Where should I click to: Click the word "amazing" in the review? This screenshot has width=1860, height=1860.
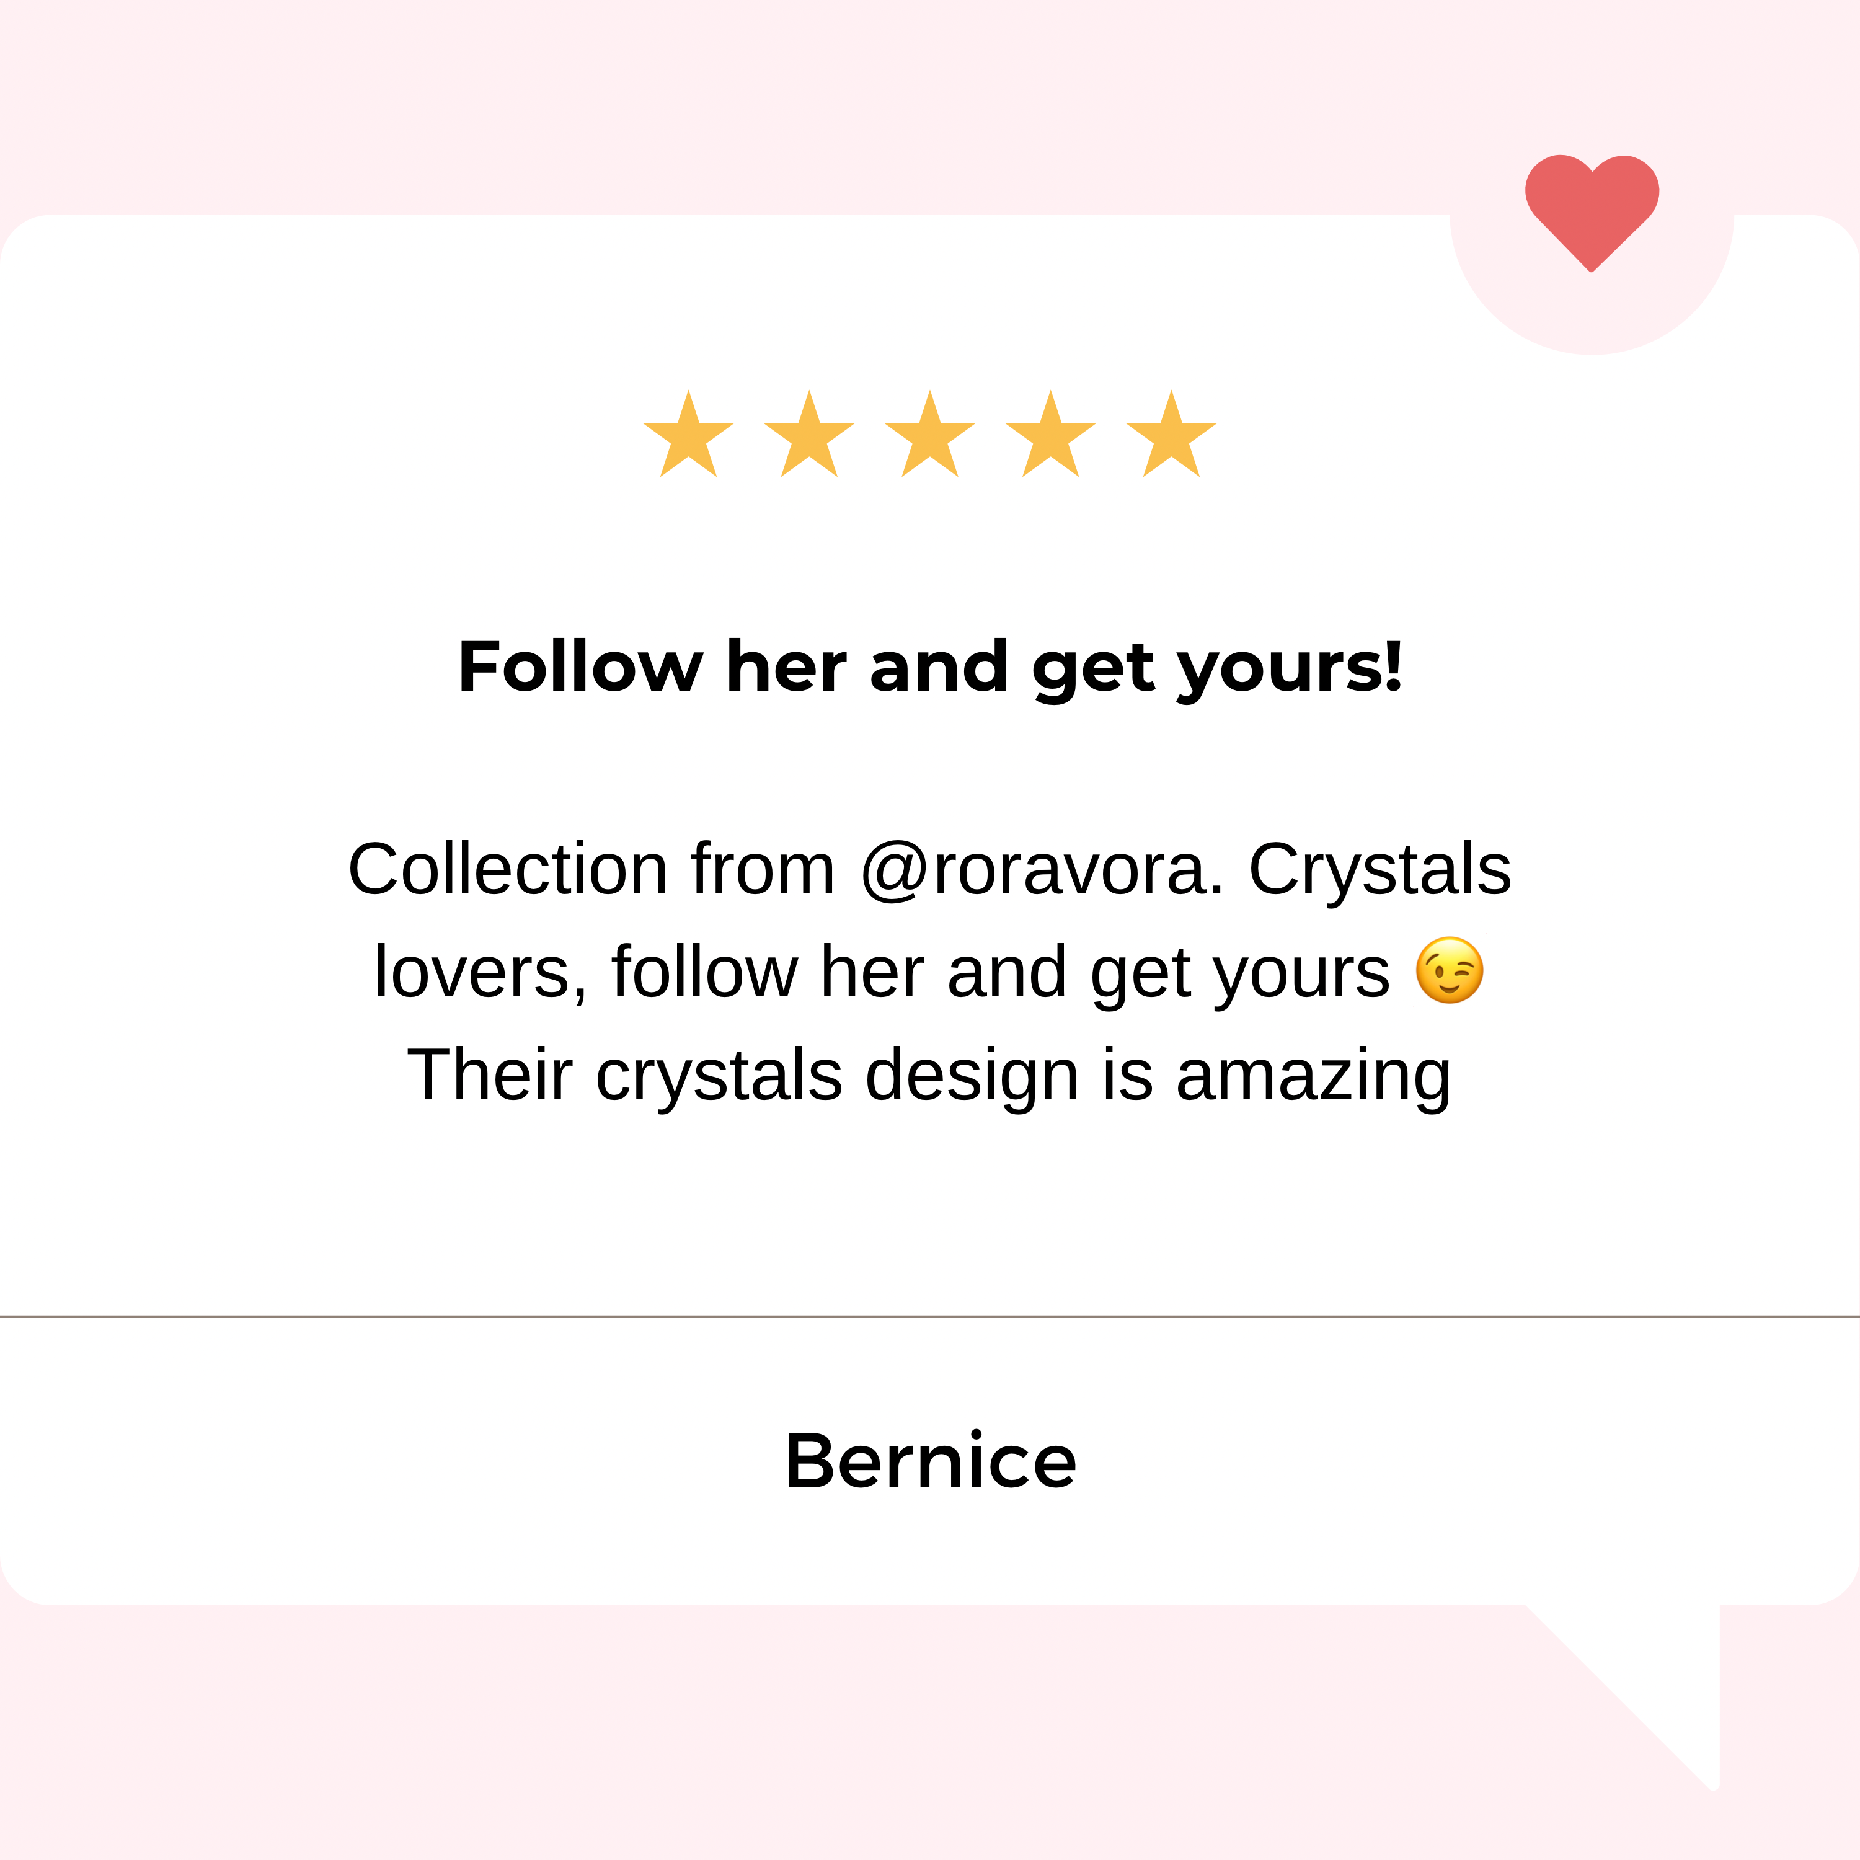(x=1313, y=1074)
